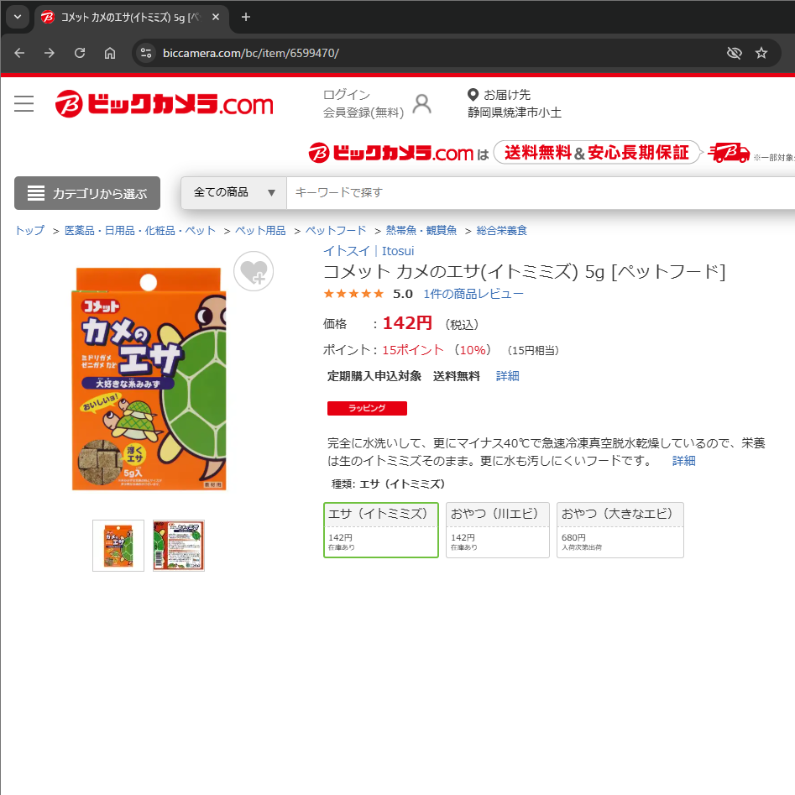Click the user account login icon
The height and width of the screenshot is (795, 795).
click(x=421, y=104)
